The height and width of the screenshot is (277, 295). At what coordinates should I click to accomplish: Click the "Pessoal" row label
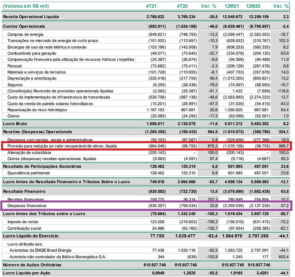[x=15, y=66]
